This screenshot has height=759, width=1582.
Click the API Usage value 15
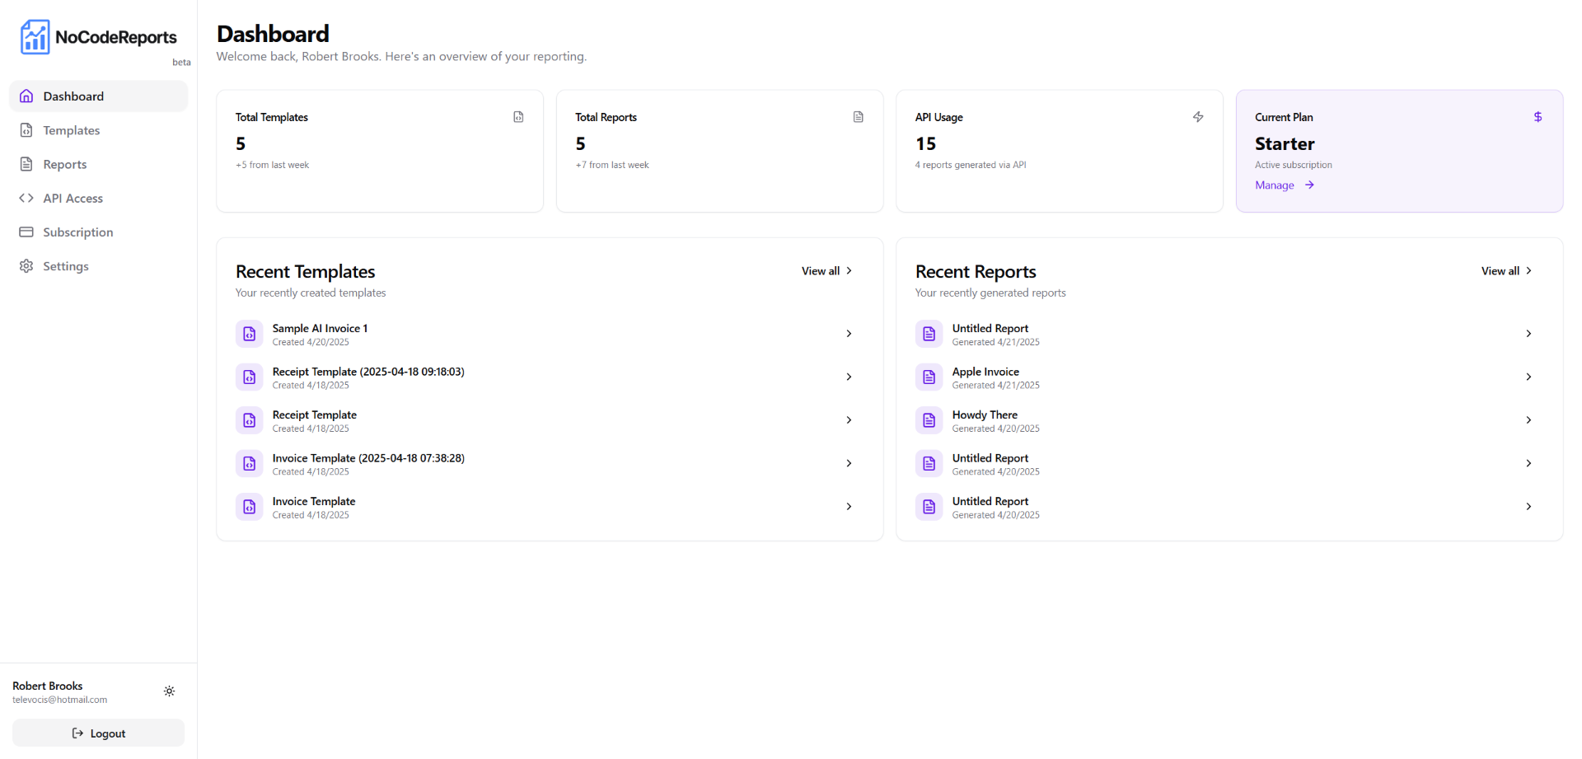click(926, 143)
